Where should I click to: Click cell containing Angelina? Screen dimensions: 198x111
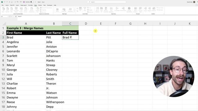[26, 42]
